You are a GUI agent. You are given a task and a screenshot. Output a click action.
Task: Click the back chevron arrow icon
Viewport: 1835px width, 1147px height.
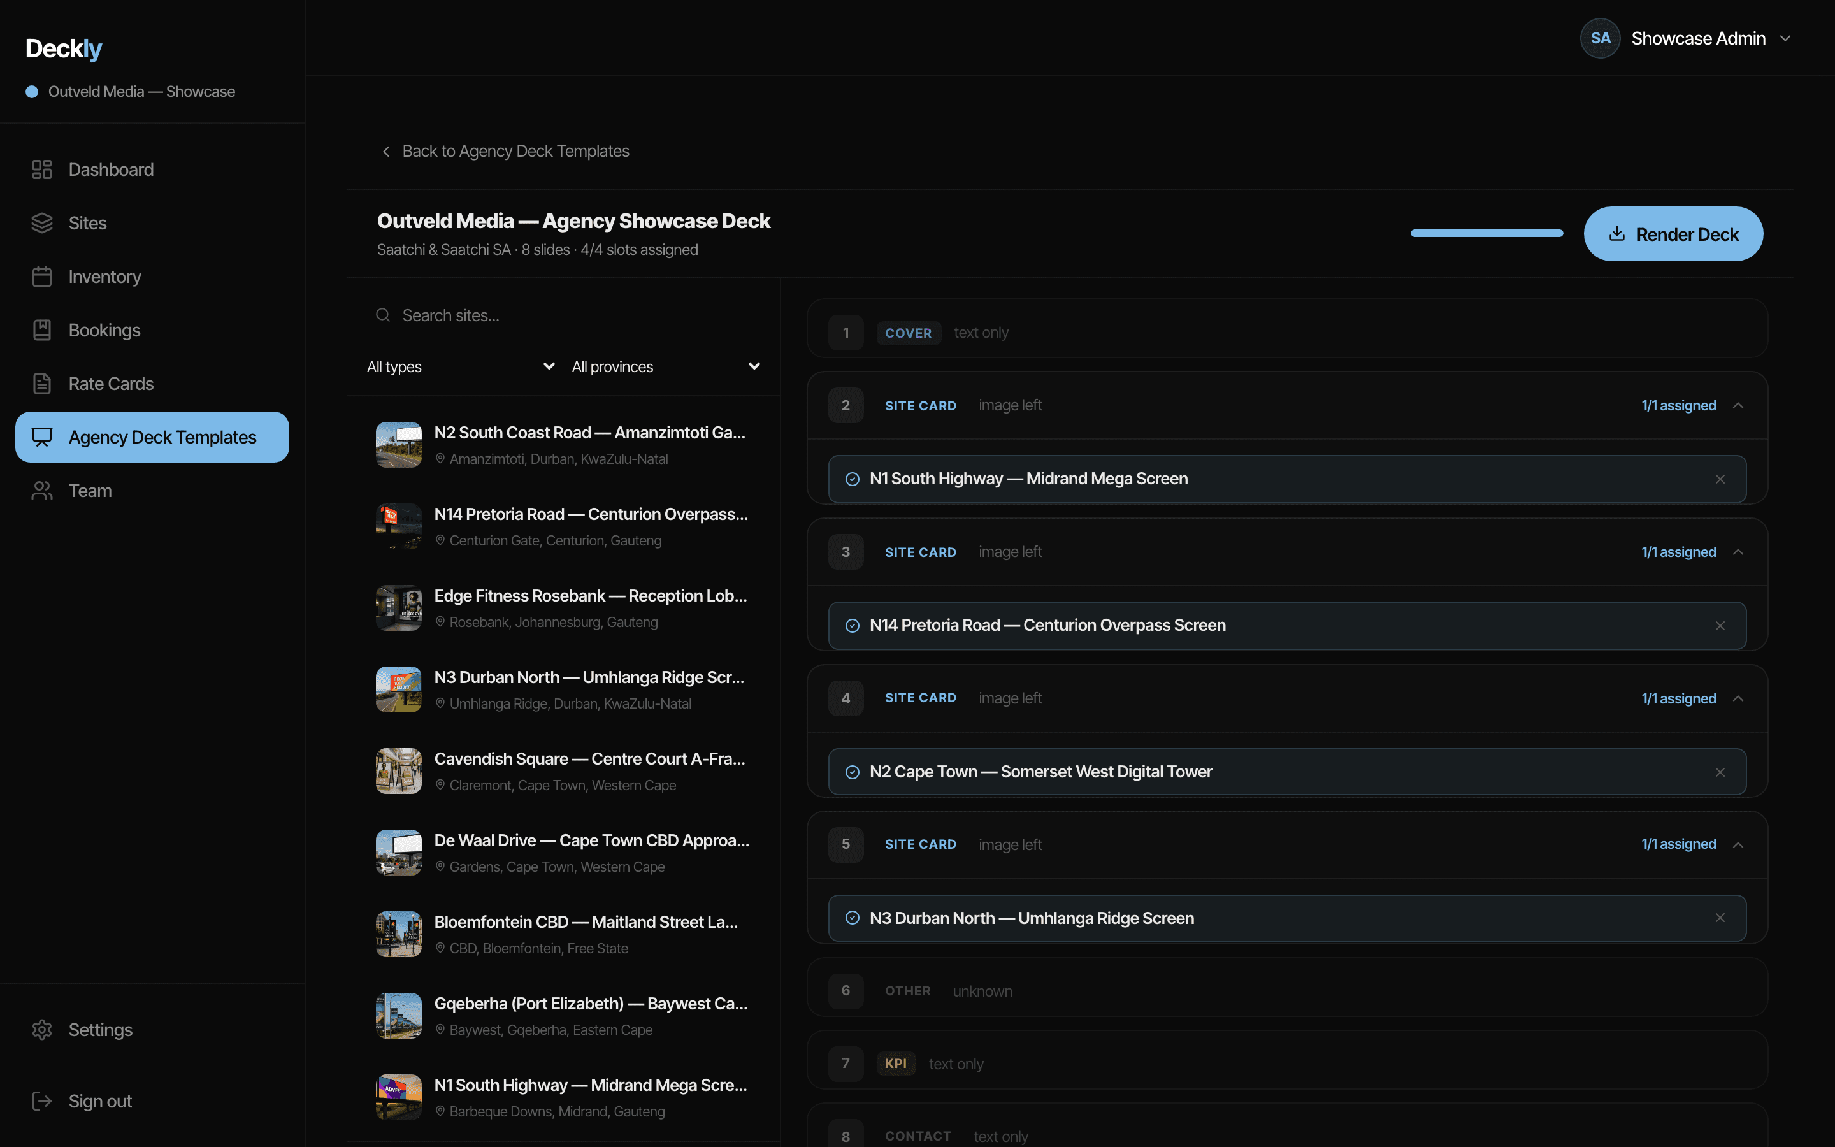coord(386,151)
